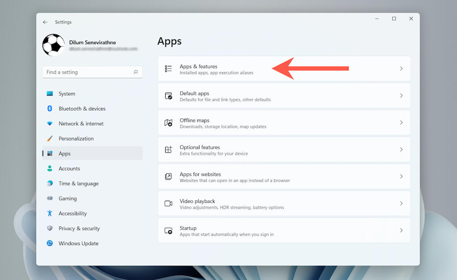457x280 pixels.
Task: Open Privacy & security settings
Action: pos(92,228)
